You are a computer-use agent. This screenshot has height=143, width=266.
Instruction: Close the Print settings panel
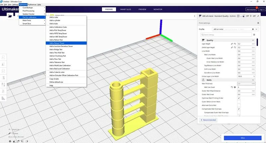[258, 23]
